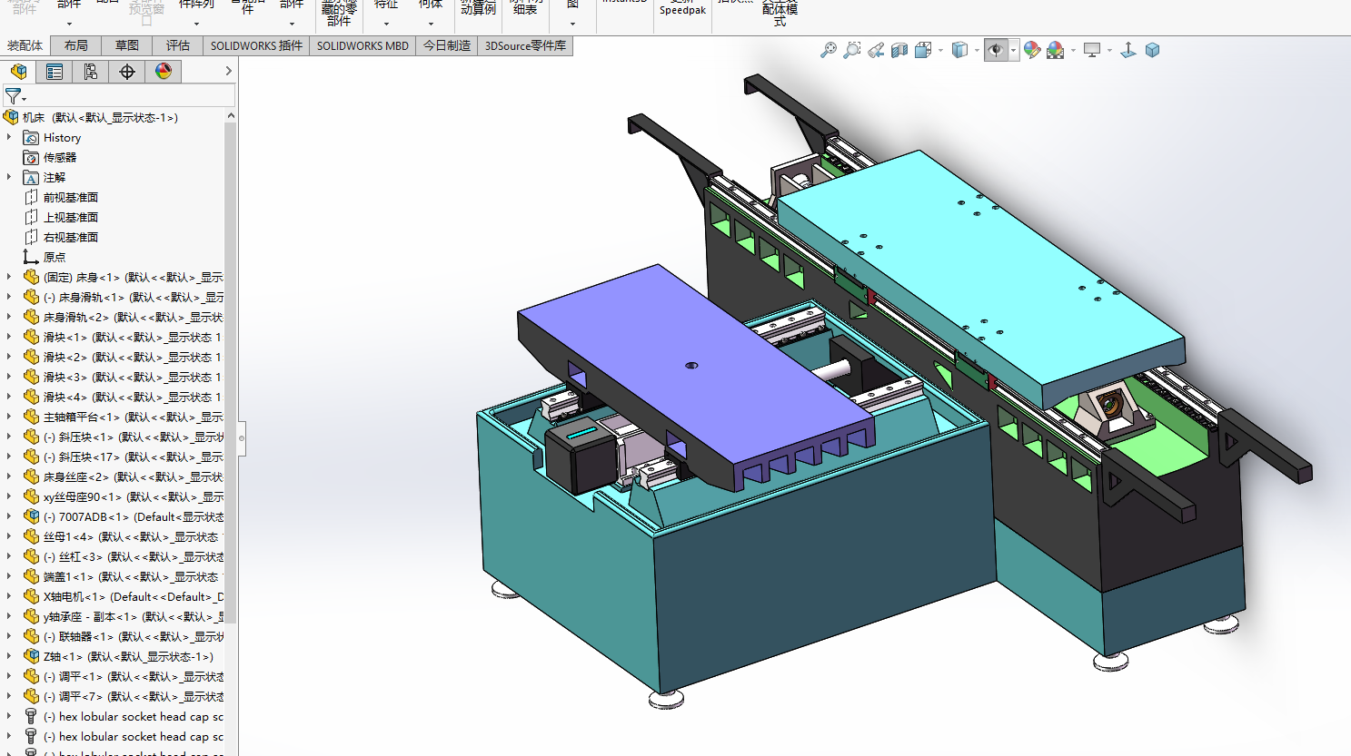Select the 上视基准面 plane
Screen dimensions: 1351x756
click(71, 218)
